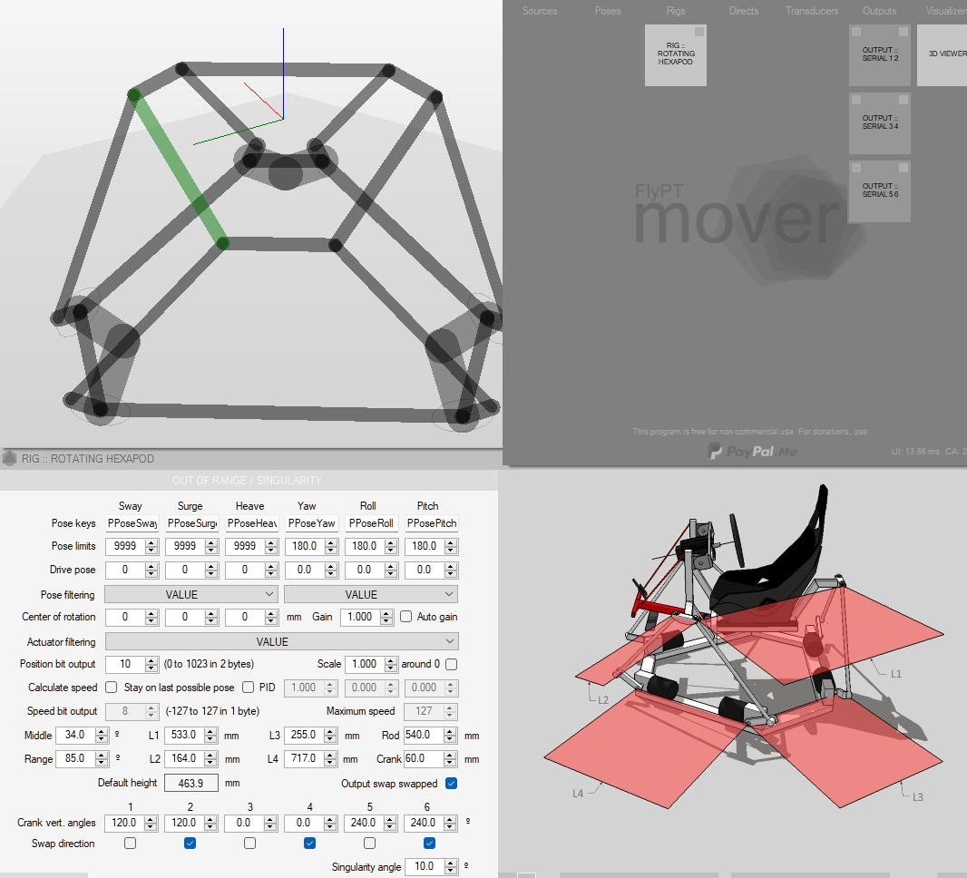Open the Sources menu tab
The width and height of the screenshot is (967, 878).
[x=540, y=11]
